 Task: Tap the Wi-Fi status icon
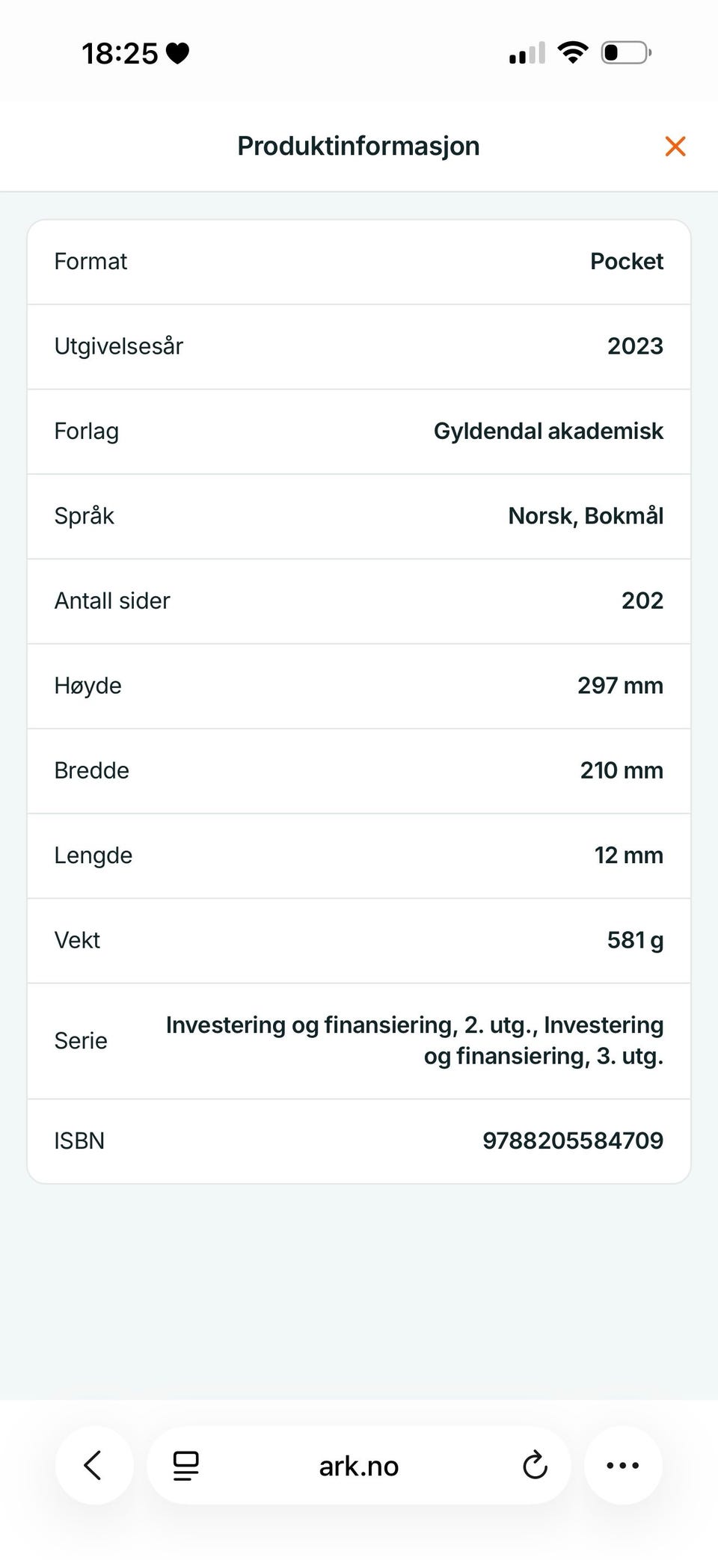573,53
